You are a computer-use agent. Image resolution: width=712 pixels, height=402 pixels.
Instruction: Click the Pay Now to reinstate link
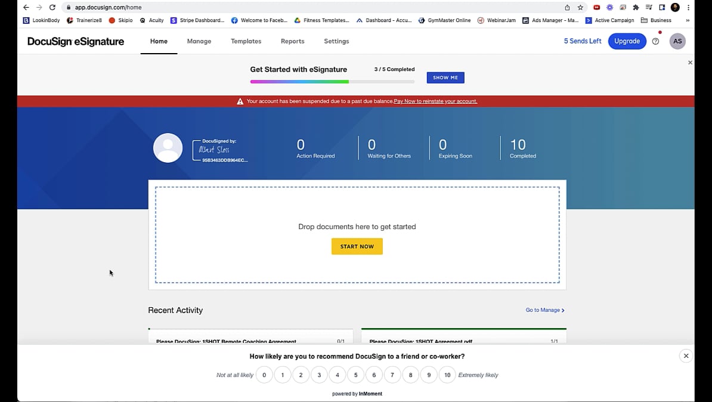[435, 101]
